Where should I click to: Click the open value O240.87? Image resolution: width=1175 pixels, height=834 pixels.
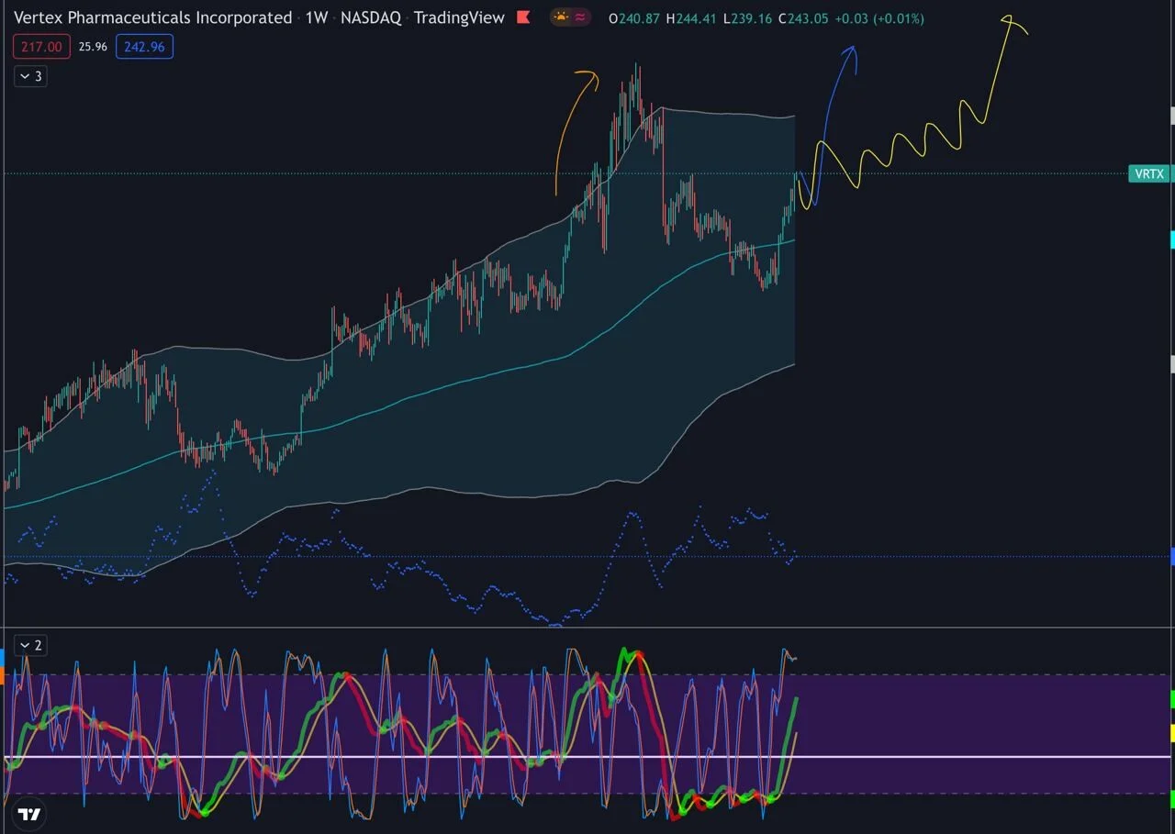[634, 18]
